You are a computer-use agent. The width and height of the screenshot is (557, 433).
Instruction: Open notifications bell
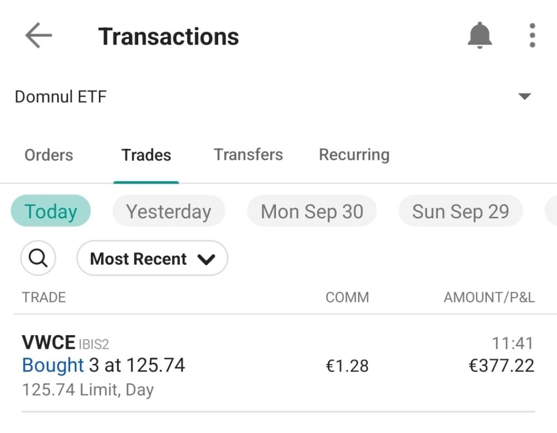[x=479, y=36]
